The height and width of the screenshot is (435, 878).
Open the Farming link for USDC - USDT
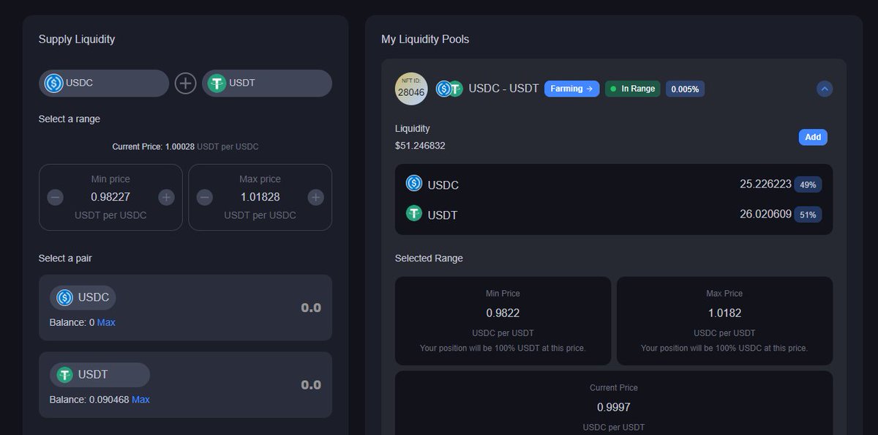coord(571,89)
